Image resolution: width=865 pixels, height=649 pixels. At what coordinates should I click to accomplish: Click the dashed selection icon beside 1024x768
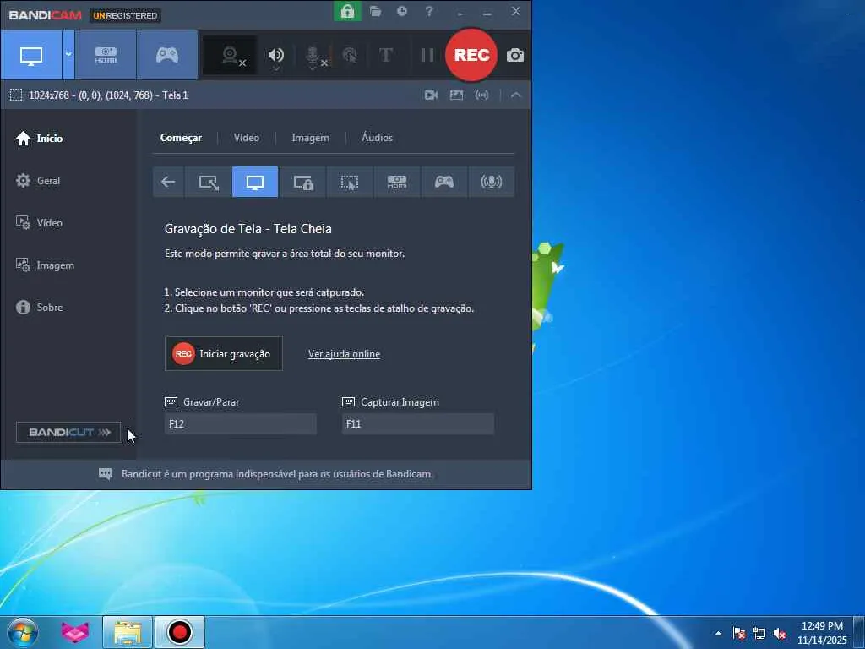pyautogui.click(x=16, y=95)
